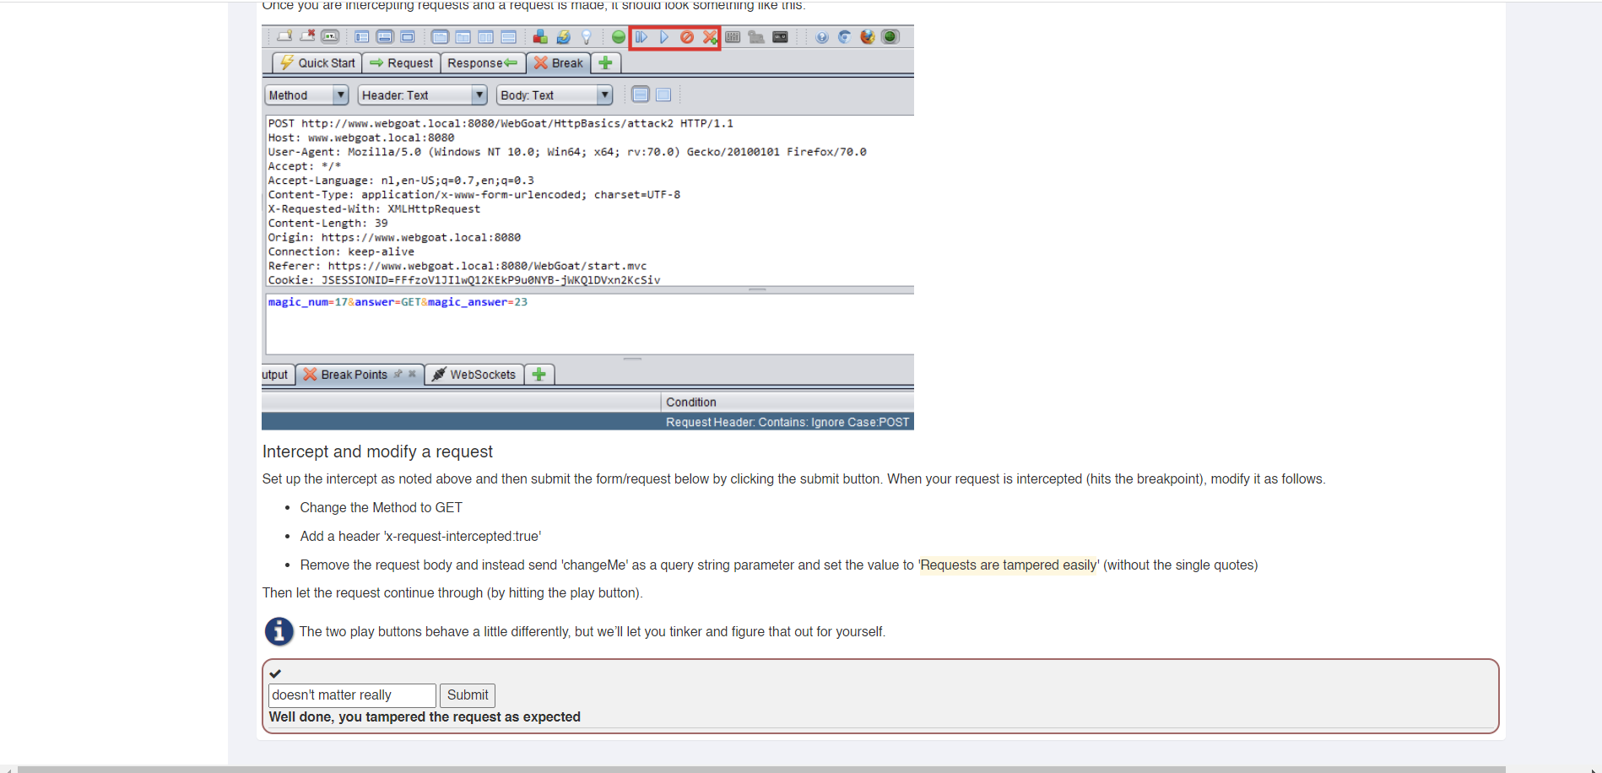Toggle the separate header/body display button
1602x773 pixels.
pyautogui.click(x=663, y=95)
